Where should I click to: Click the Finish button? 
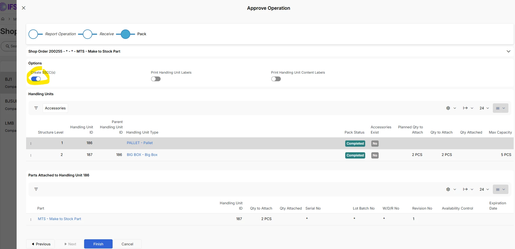[98, 244]
